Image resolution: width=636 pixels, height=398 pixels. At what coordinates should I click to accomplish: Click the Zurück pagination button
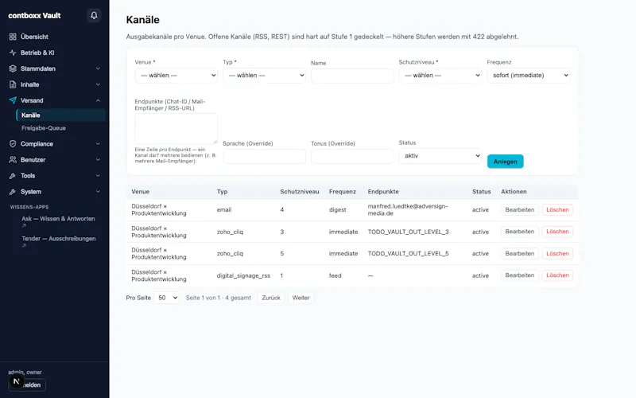click(271, 298)
